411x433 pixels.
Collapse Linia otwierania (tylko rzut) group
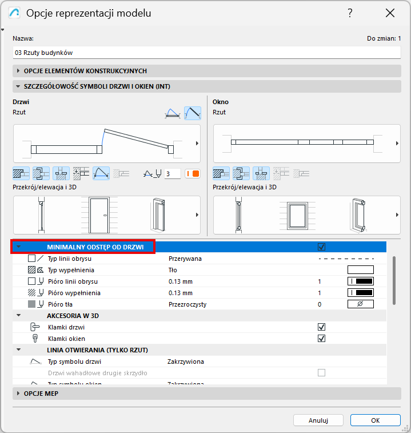tap(18, 350)
